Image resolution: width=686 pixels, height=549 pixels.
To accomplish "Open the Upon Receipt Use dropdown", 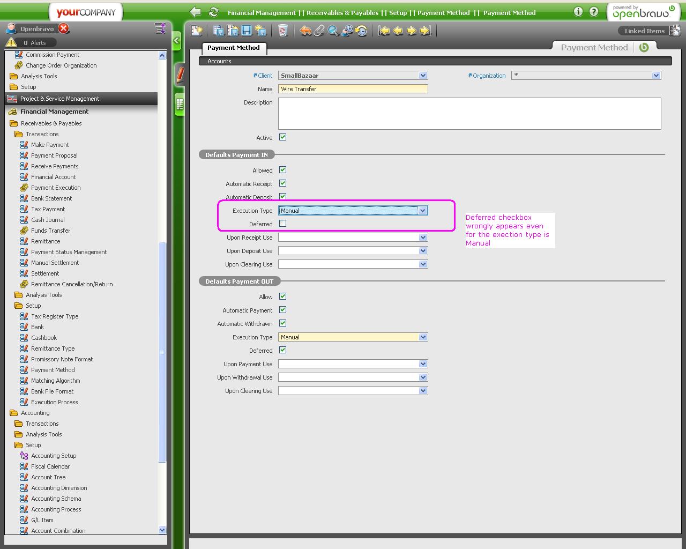I will [423, 238].
